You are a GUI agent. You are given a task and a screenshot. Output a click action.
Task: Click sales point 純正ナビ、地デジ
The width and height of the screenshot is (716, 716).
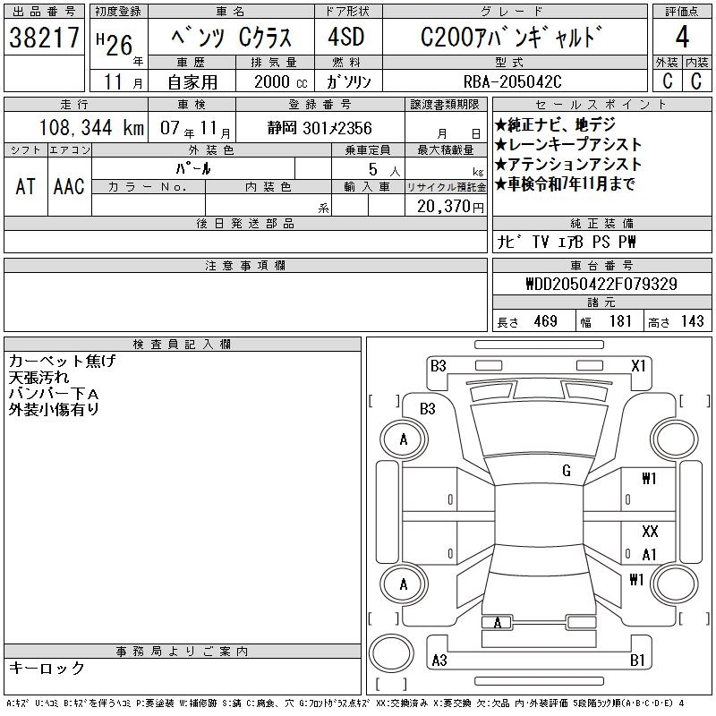[556, 124]
